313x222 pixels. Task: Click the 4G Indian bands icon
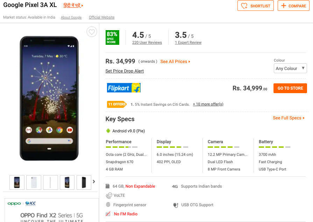click(x=175, y=187)
